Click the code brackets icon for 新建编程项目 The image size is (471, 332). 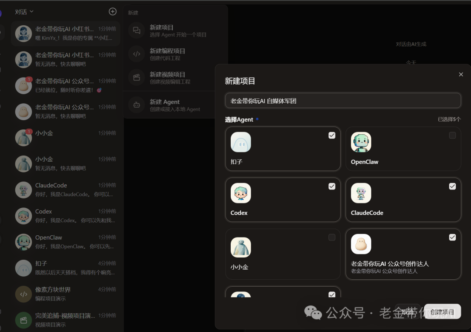(137, 54)
